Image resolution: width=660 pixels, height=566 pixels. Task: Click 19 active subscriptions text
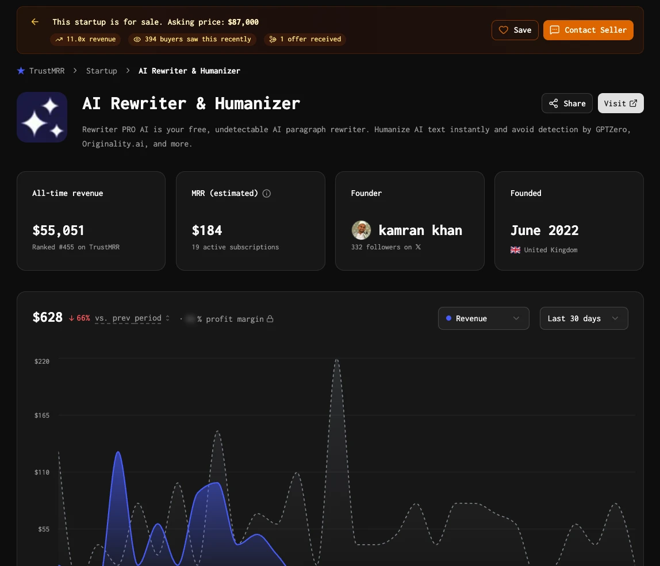(235, 247)
